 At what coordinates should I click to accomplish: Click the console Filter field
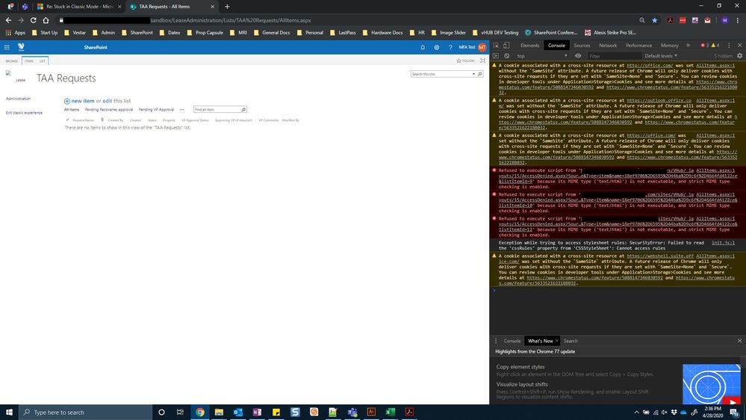pyautogui.click(x=613, y=56)
